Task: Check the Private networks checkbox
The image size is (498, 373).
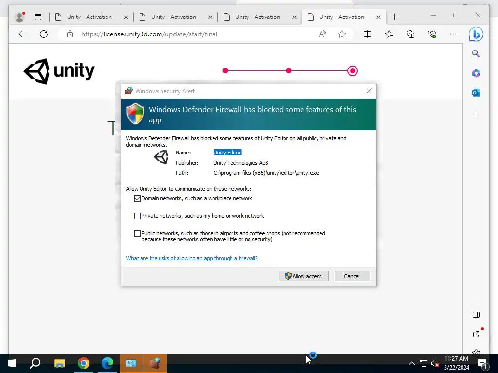Action: click(137, 216)
